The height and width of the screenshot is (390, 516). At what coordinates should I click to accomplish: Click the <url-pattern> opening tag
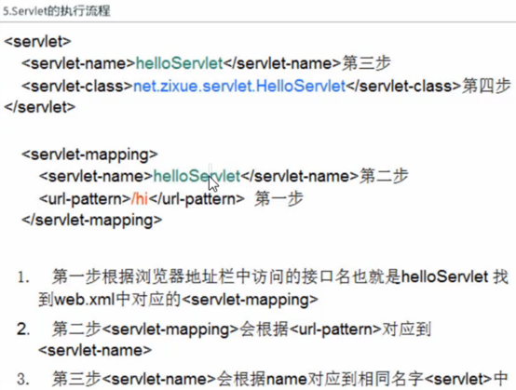point(86,199)
